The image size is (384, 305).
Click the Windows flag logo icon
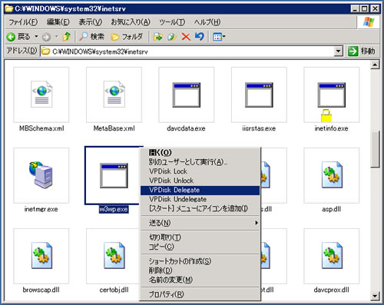[369, 22]
